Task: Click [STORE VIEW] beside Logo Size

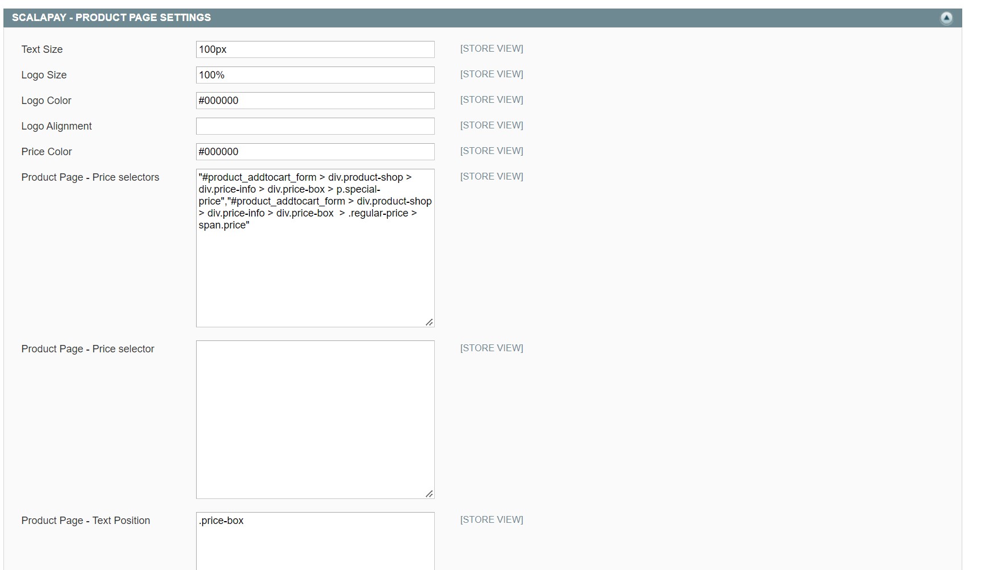Action: click(492, 74)
